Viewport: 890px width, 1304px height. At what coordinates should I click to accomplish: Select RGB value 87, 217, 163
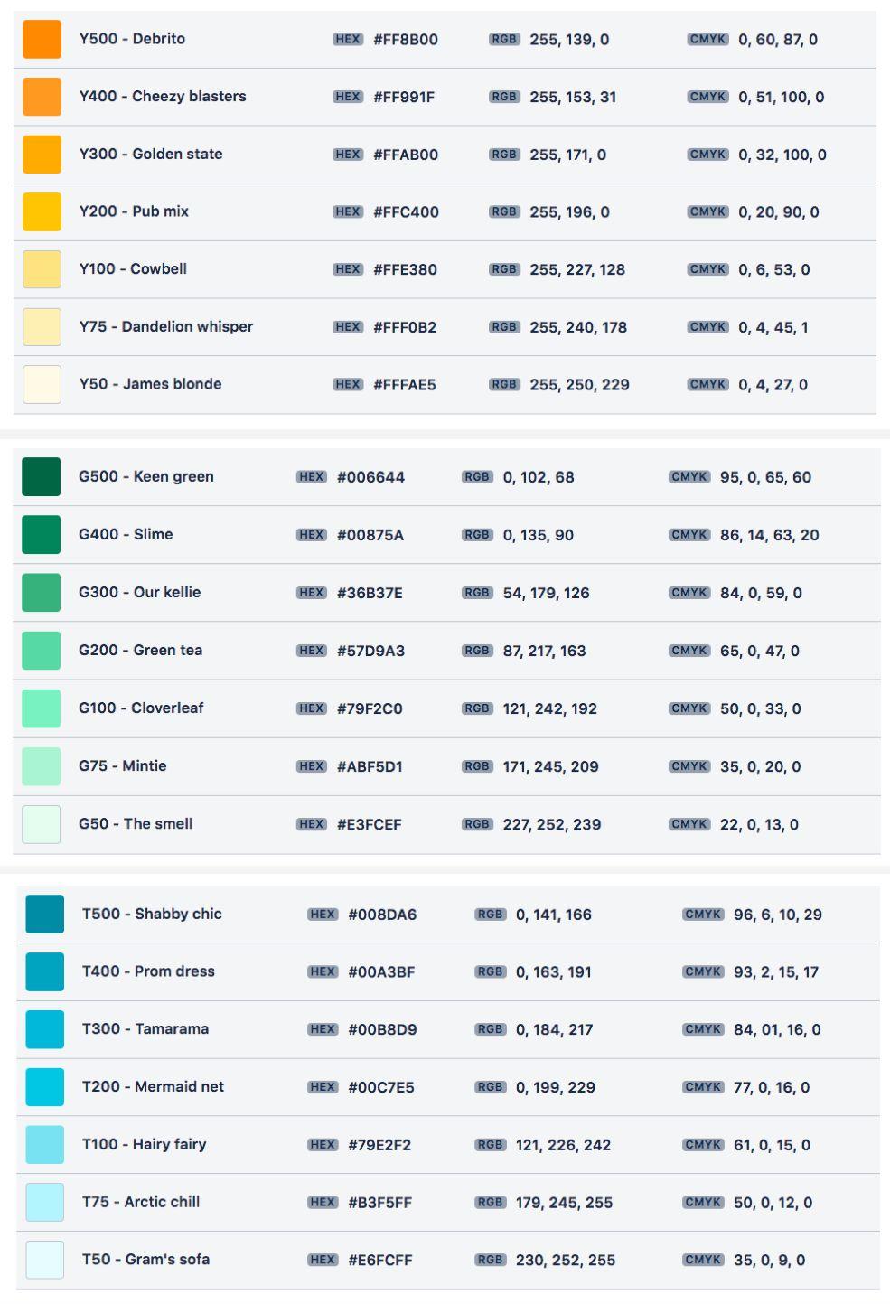tap(545, 651)
